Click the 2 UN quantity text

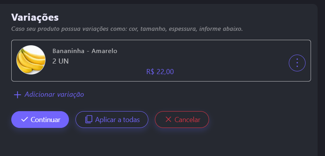point(60,61)
